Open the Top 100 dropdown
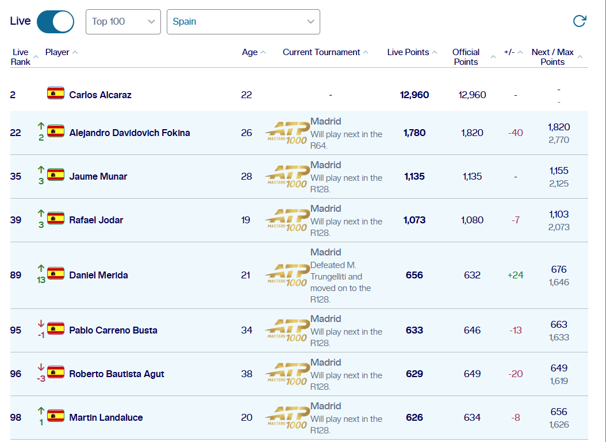 click(122, 22)
